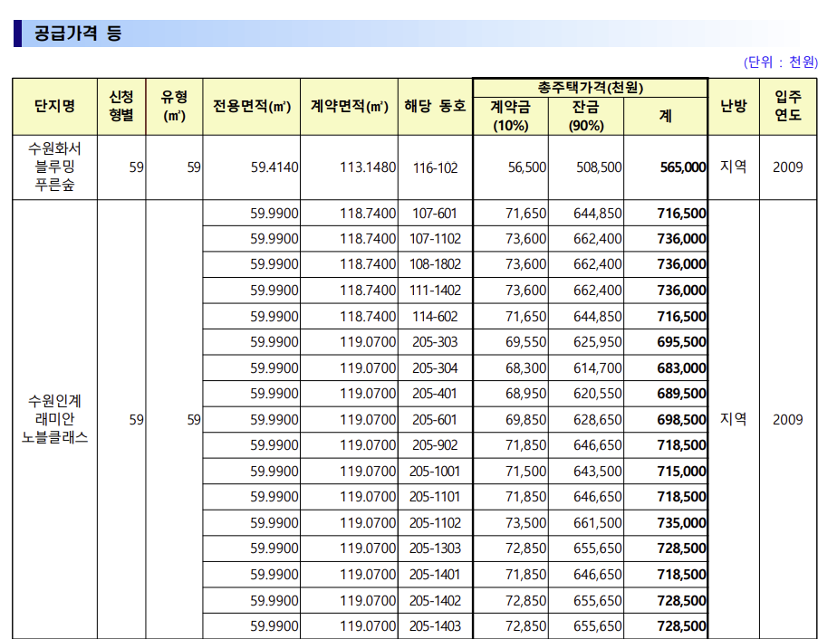Select unit number 107-1102
This screenshot has width=818, height=639.
[435, 239]
